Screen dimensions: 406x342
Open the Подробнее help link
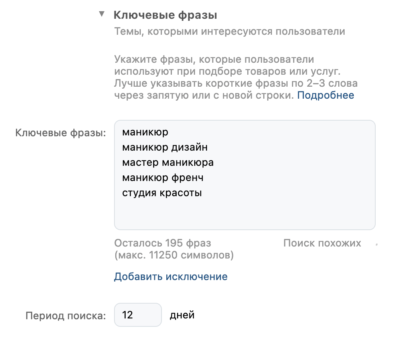click(325, 95)
